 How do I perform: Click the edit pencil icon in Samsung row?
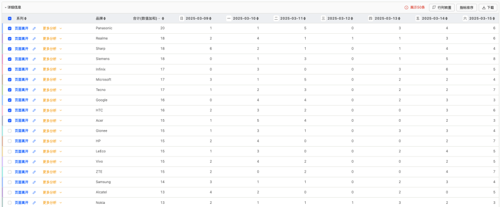point(34,182)
